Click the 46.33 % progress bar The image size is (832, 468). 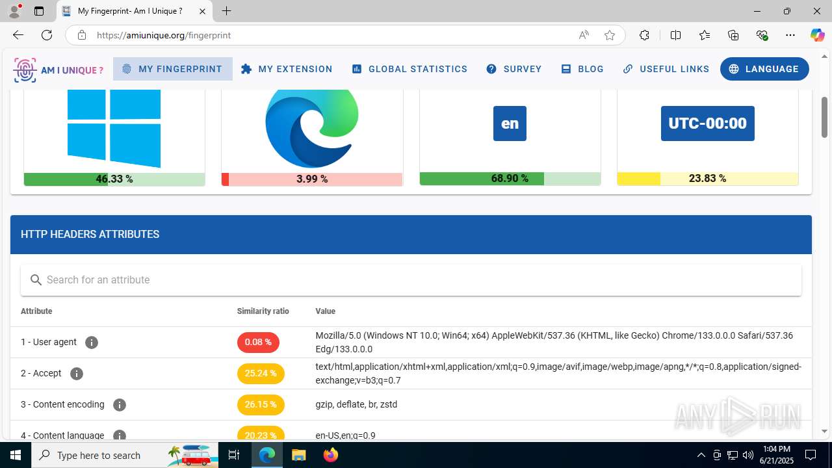(114, 179)
